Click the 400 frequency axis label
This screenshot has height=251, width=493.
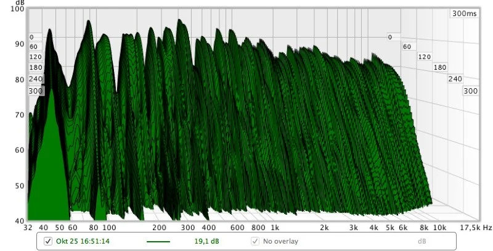pos(209,228)
